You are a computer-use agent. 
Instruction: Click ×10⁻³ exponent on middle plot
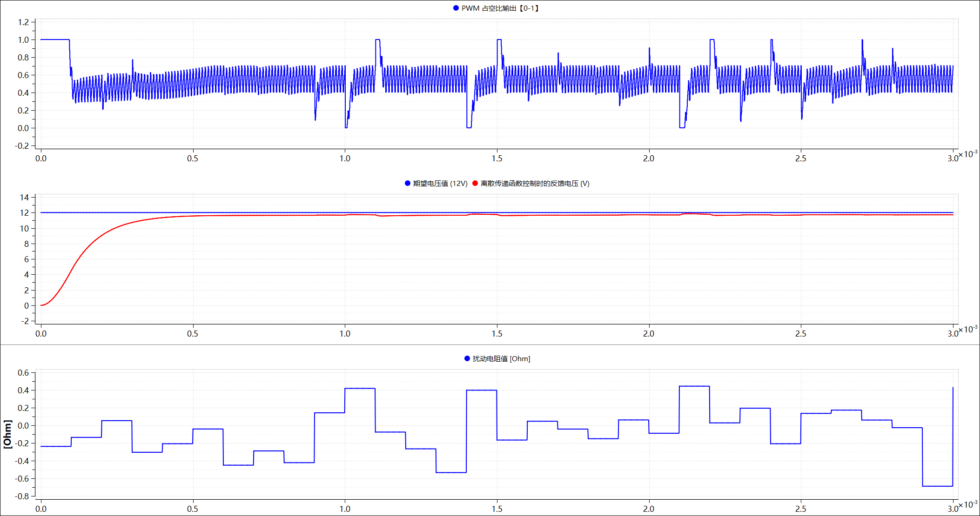point(968,330)
